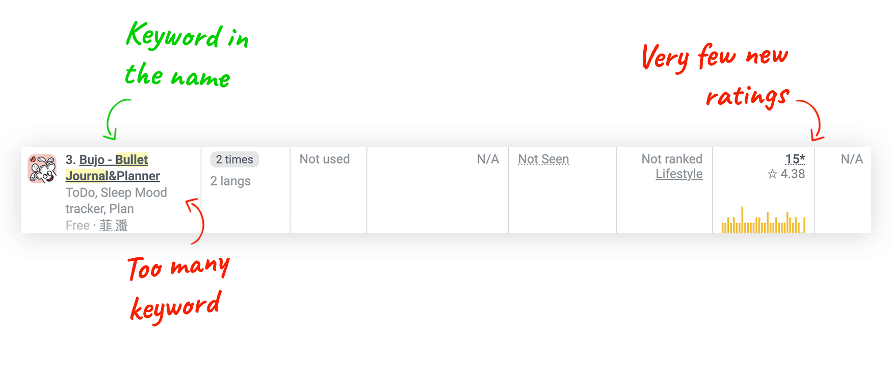Click the 'Not used' cell
Viewport: 892px width, 380px height.
point(325,159)
